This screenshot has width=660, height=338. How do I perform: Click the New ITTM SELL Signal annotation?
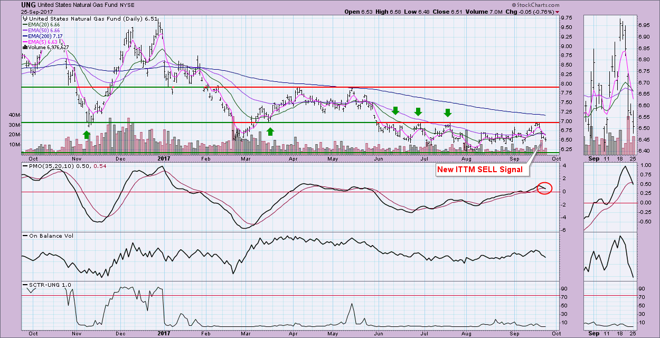[x=478, y=169]
